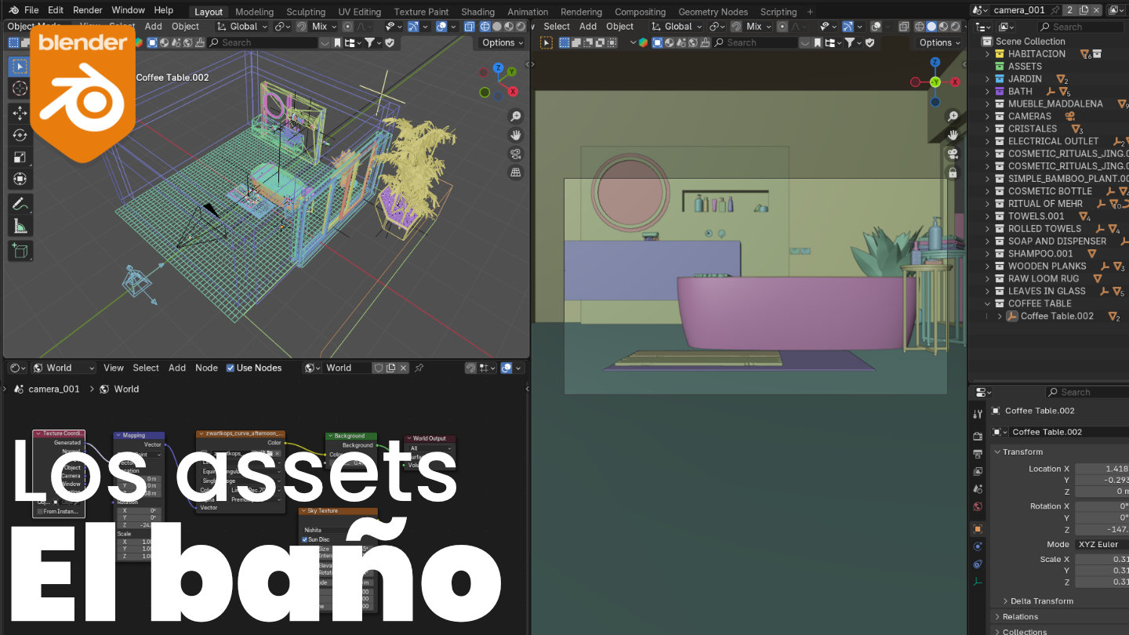This screenshot has width=1129, height=635.
Task: Open the View Layer properties tab
Action: click(x=978, y=472)
